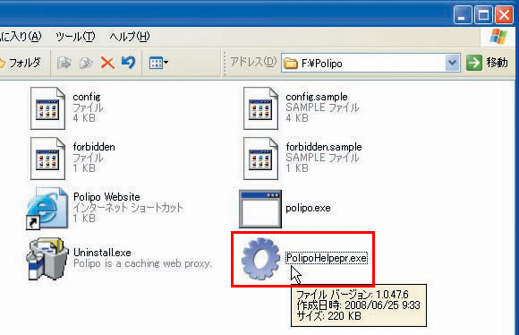The image size is (519, 335).
Task: Select the config file icon
Action: click(x=48, y=108)
